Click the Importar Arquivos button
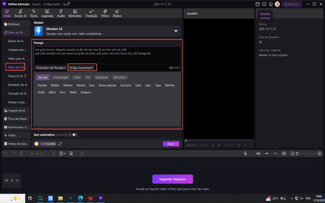This screenshot has width=325, height=203. coord(172,179)
